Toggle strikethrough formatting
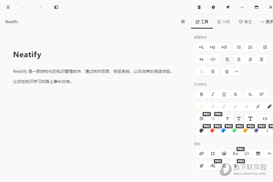 pyautogui.click(x=235, y=94)
